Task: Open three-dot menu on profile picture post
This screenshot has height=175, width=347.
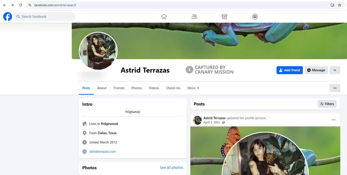Action: (334, 120)
